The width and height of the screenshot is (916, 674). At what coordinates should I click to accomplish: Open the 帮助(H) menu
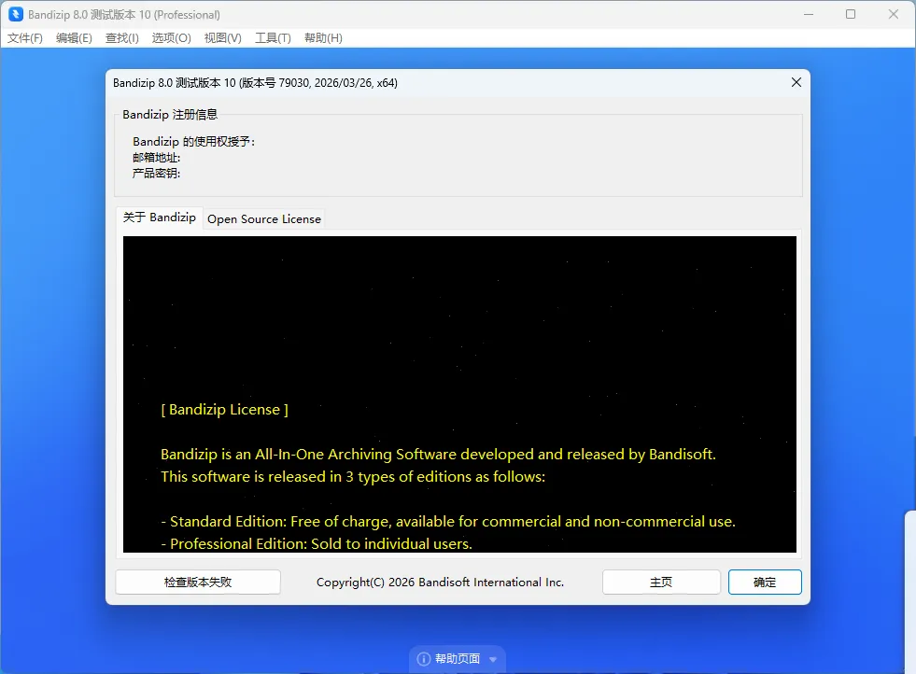[x=323, y=38]
